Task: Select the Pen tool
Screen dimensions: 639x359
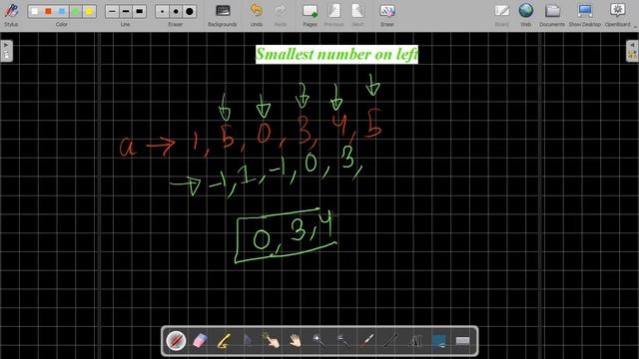Action: [x=176, y=341]
